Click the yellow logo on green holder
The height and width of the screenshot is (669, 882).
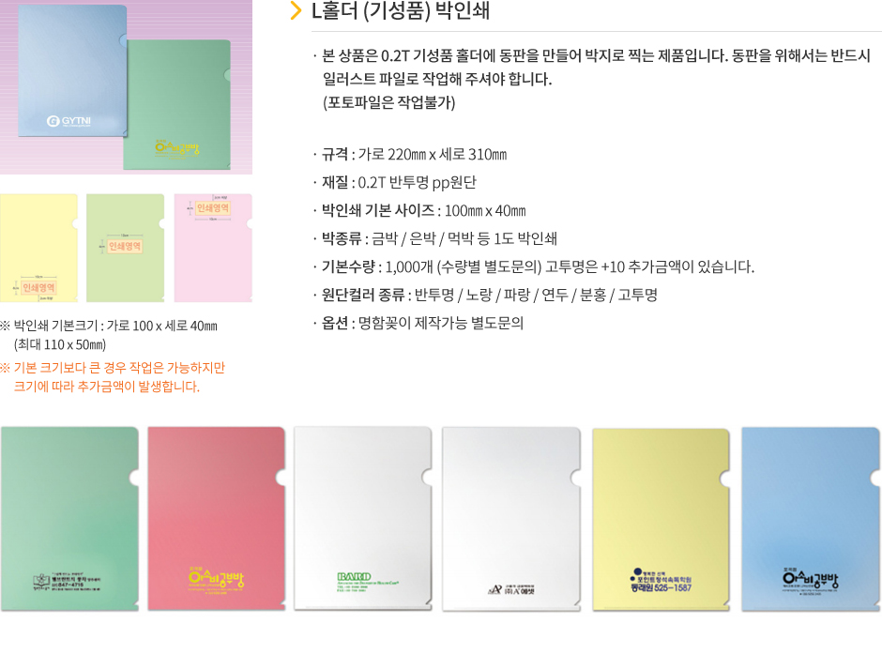177,148
